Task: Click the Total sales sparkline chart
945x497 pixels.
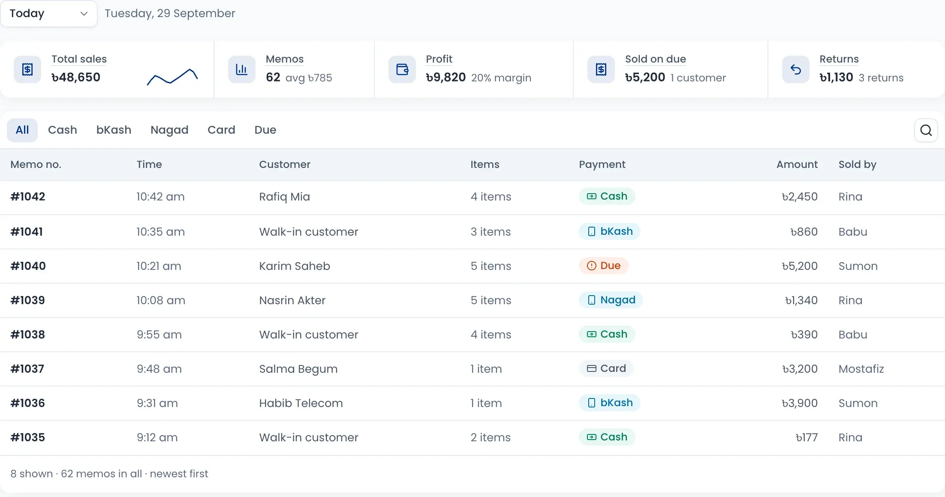Action: click(172, 77)
